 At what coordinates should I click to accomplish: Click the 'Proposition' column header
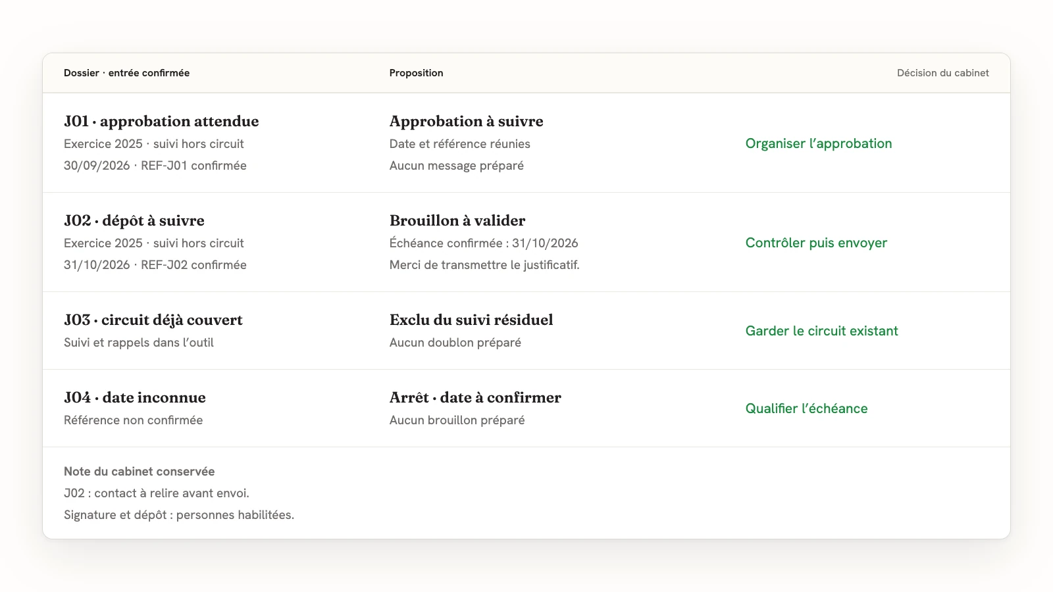point(416,73)
